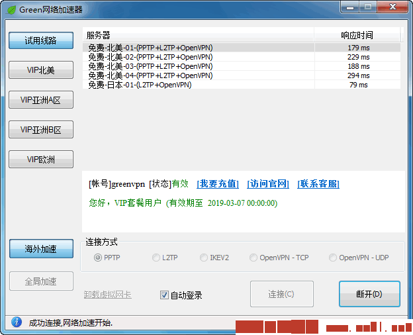This screenshot has width=413, height=335.
Task: Click the 79 ms response time cell
Action: point(359,85)
